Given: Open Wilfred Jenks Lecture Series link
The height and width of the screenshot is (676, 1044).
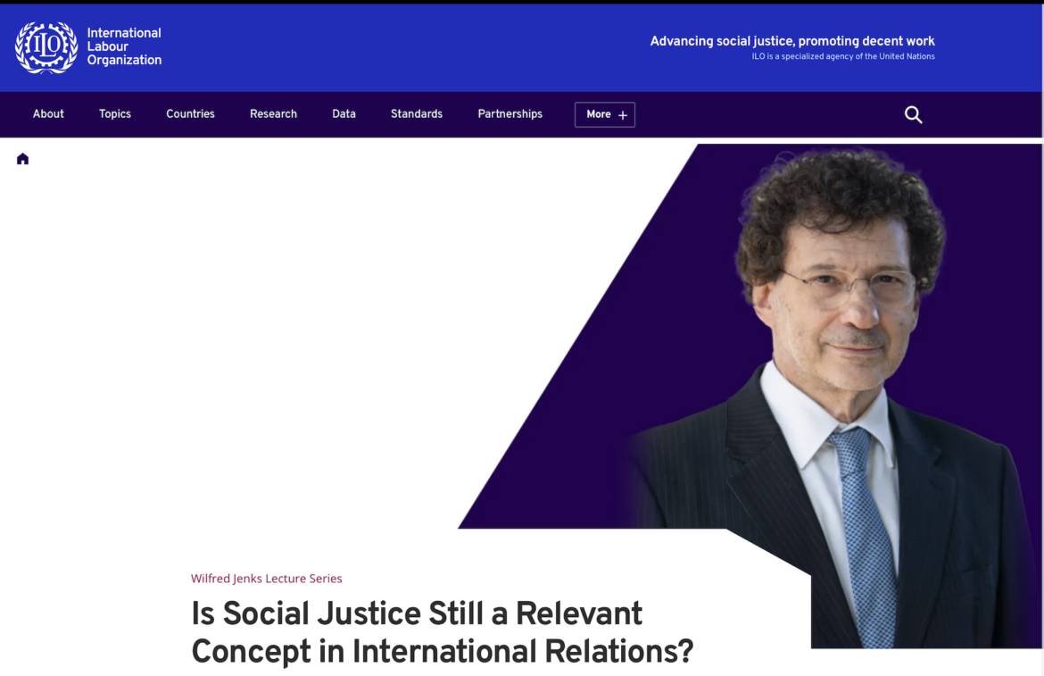Looking at the screenshot, I should click(266, 578).
